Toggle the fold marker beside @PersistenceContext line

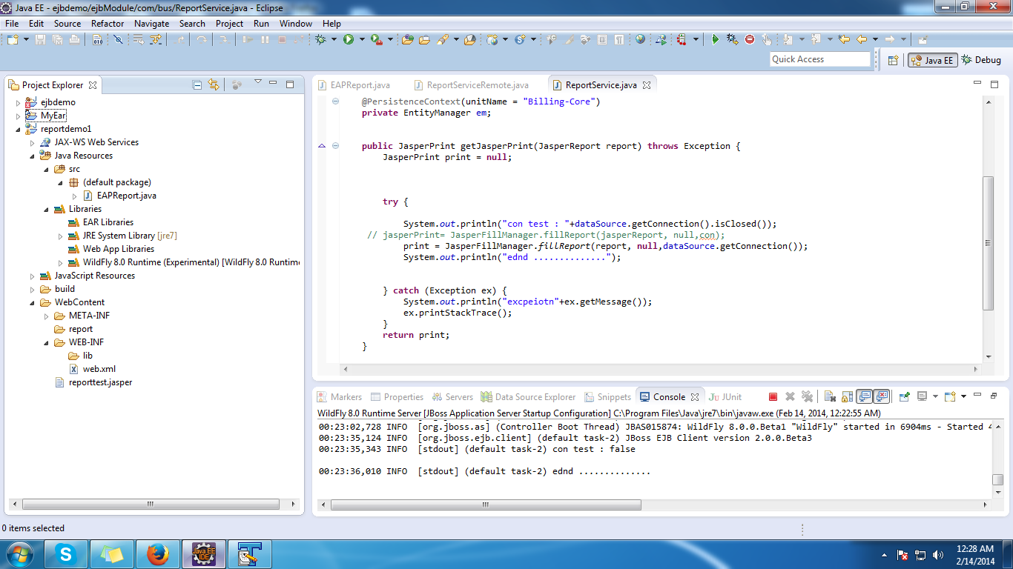335,102
